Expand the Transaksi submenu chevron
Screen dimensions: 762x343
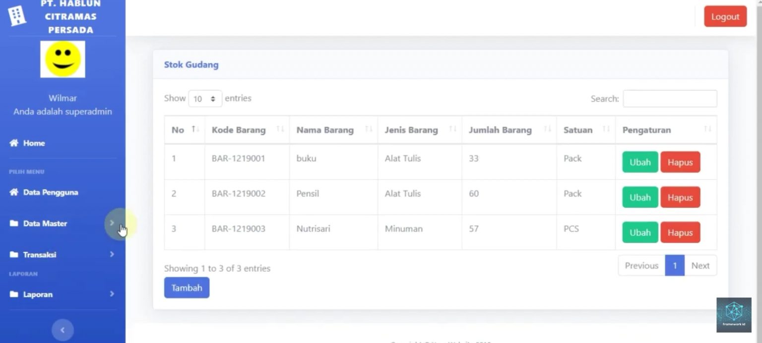click(112, 254)
